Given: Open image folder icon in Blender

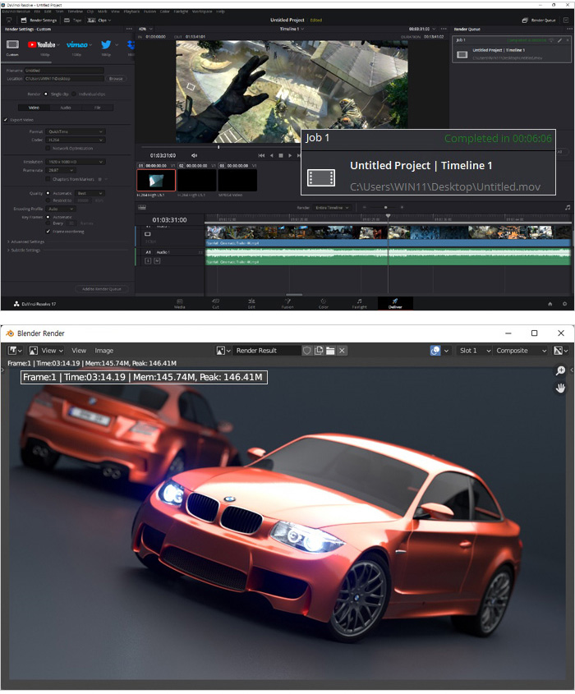Looking at the screenshot, I should tap(330, 351).
